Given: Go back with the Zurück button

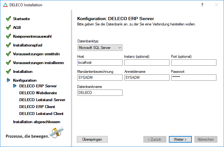Looking at the screenshot, I should click(155, 139).
